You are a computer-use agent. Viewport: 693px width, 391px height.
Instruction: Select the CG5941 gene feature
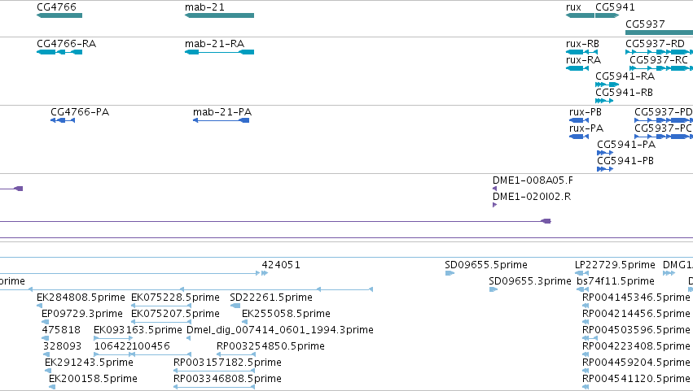pyautogui.click(x=607, y=15)
